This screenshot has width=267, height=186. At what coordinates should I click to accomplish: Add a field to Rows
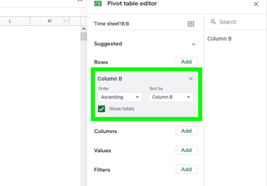[x=187, y=61]
